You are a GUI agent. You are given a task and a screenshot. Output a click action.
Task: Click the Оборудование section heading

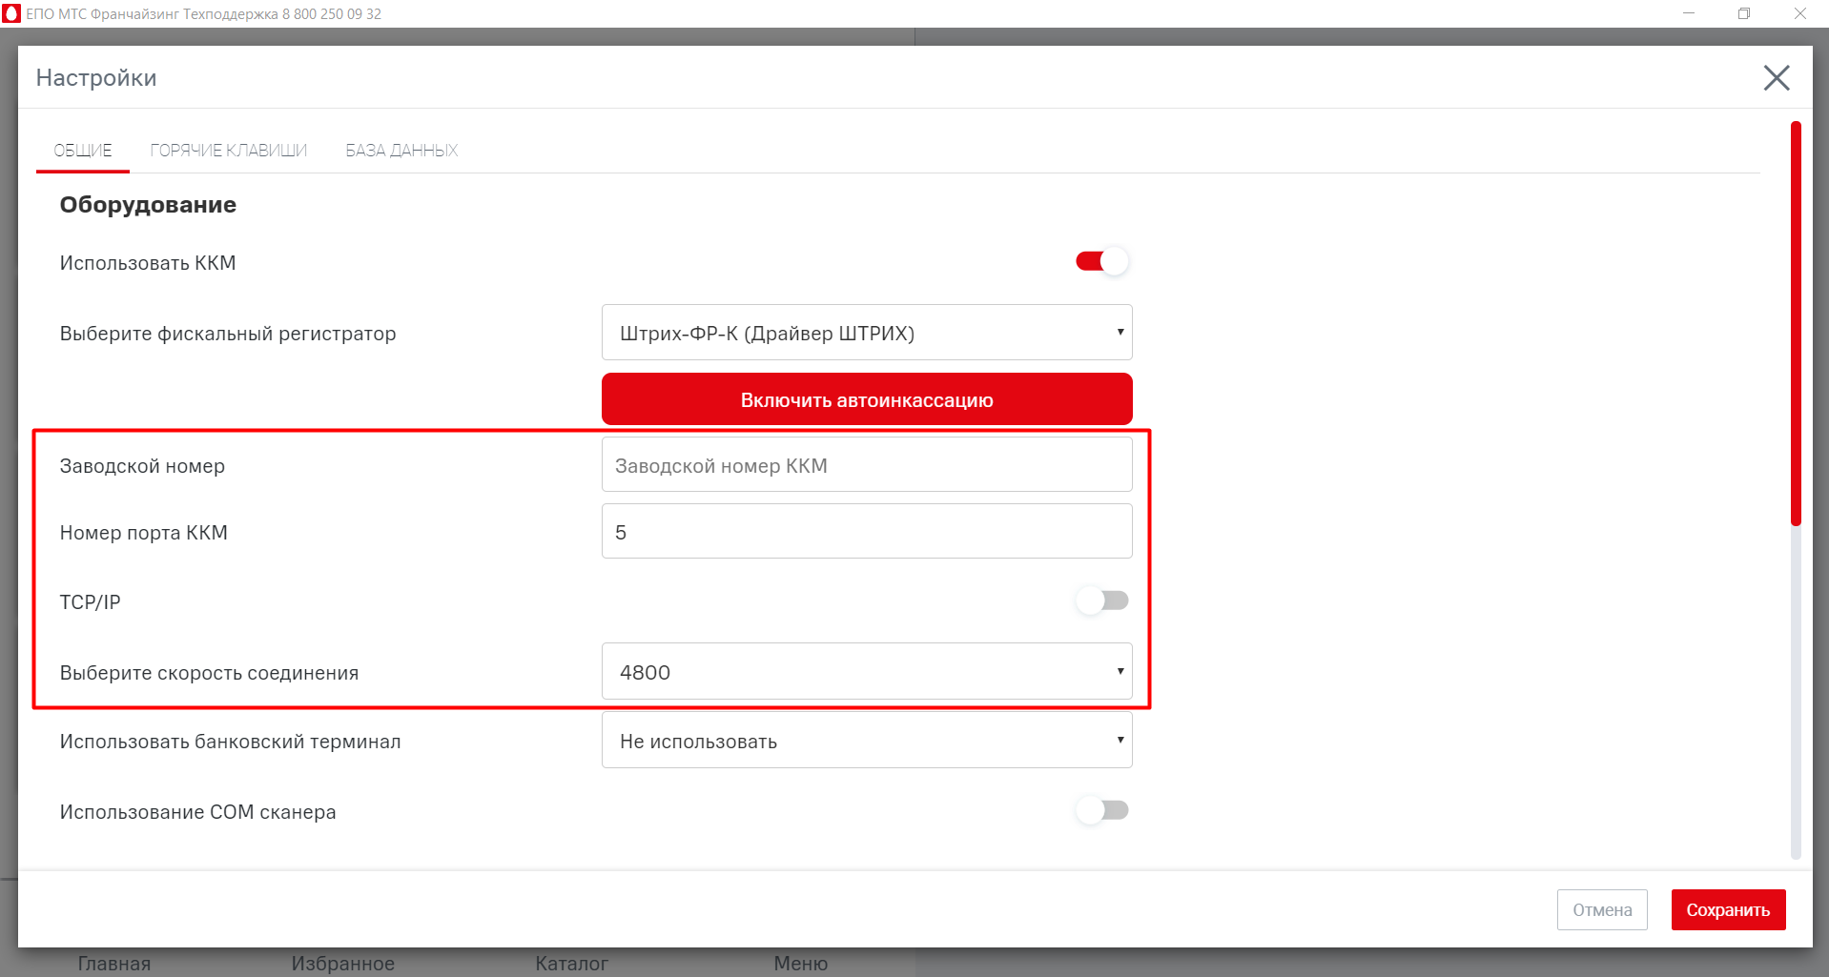(x=148, y=205)
